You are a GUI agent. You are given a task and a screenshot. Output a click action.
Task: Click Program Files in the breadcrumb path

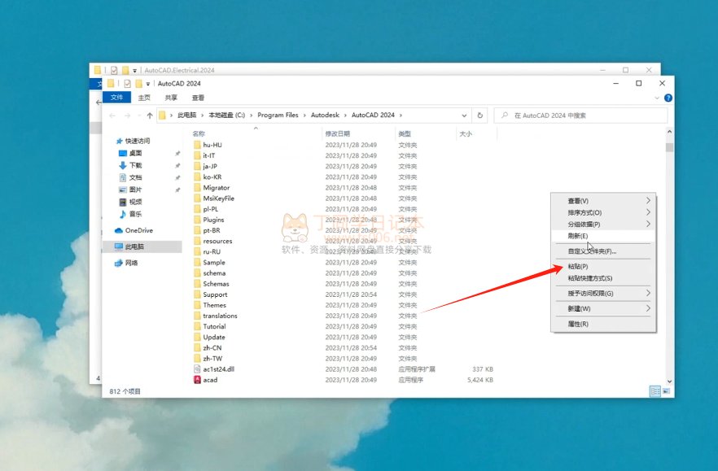278,115
